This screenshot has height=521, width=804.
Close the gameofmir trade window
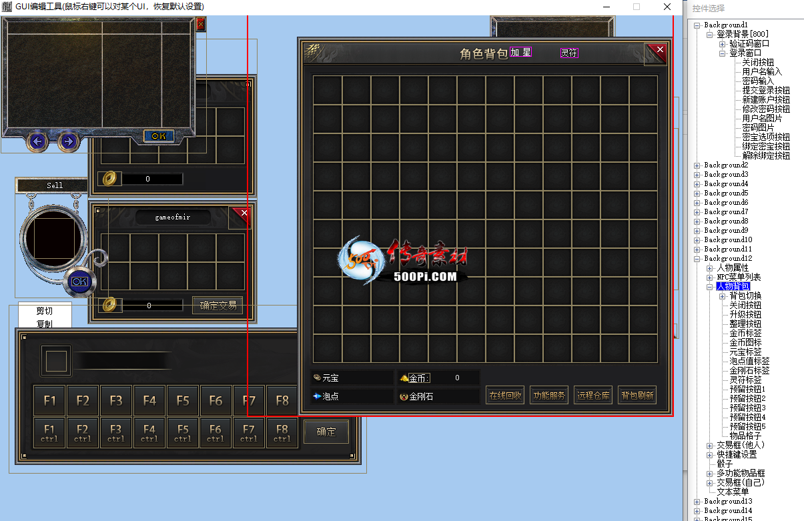pos(241,216)
